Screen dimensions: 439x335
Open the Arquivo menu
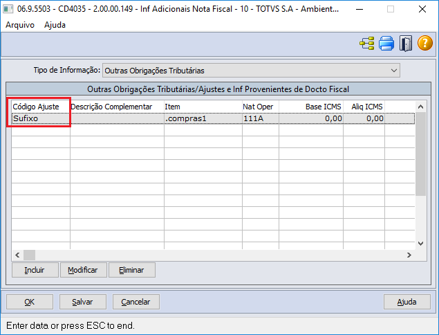20,25
